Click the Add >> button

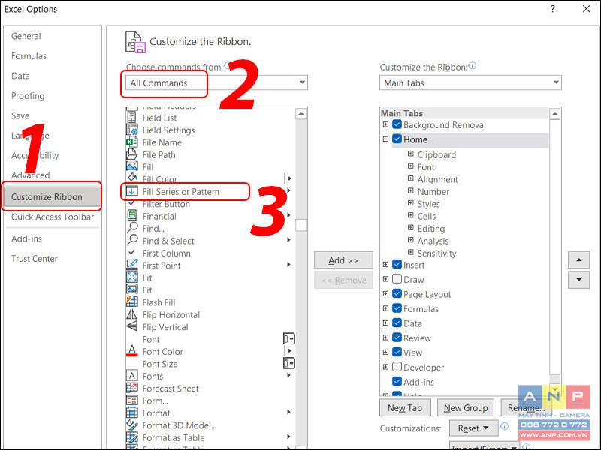pyautogui.click(x=343, y=260)
